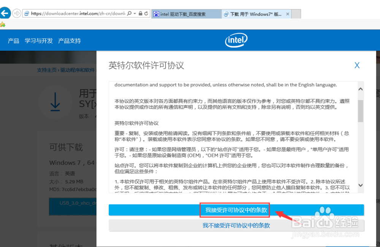Click the favorites star icon

pyautogui.click(x=3, y=24)
